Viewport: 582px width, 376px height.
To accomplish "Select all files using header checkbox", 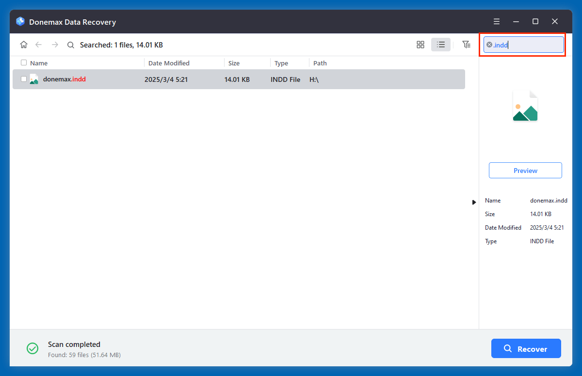I will [x=23, y=63].
